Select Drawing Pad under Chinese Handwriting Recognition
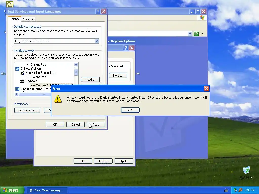The height and width of the screenshot is (194, 259). [x=38, y=77]
